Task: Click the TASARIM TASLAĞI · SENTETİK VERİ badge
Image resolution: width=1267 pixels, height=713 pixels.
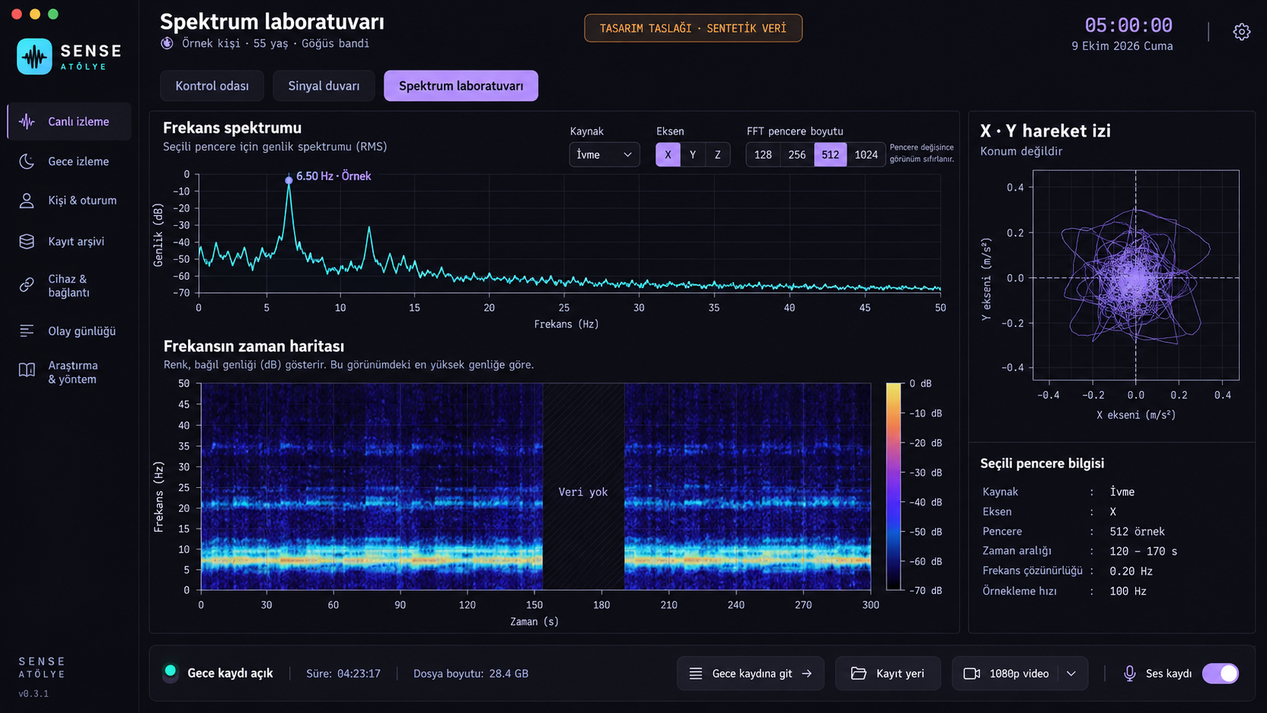Action: (693, 28)
